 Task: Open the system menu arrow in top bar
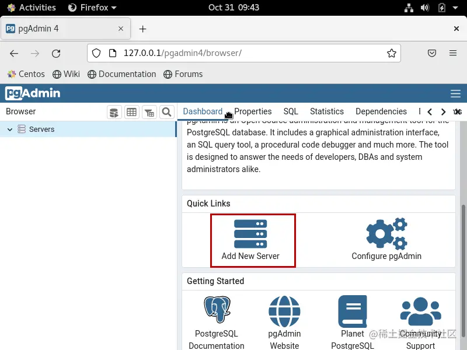tap(455, 8)
